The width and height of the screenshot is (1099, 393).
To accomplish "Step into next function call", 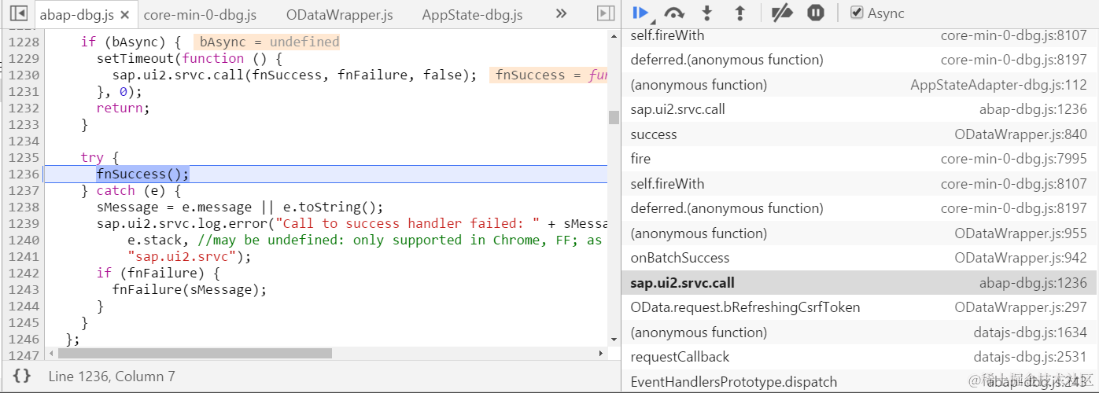I will [x=707, y=13].
